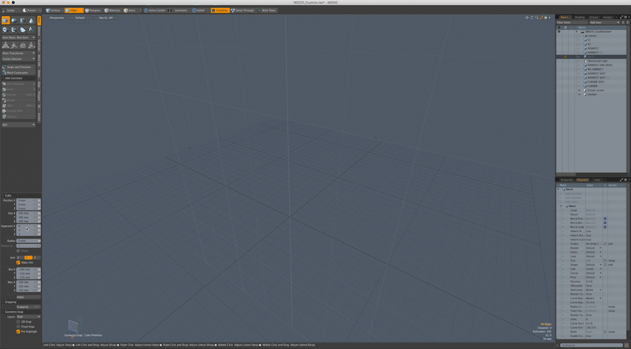Switch to Materials selection mode

(113, 11)
